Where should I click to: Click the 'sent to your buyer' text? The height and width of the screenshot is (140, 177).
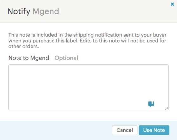coord(145,35)
